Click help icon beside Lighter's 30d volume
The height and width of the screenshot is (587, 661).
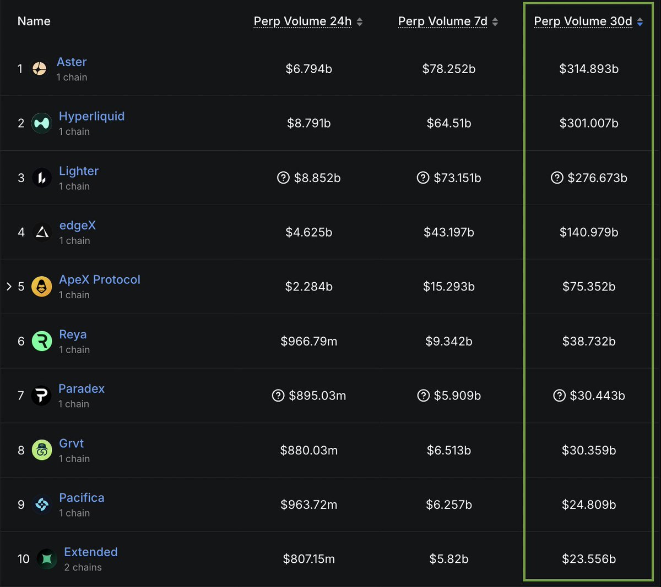coord(557,178)
